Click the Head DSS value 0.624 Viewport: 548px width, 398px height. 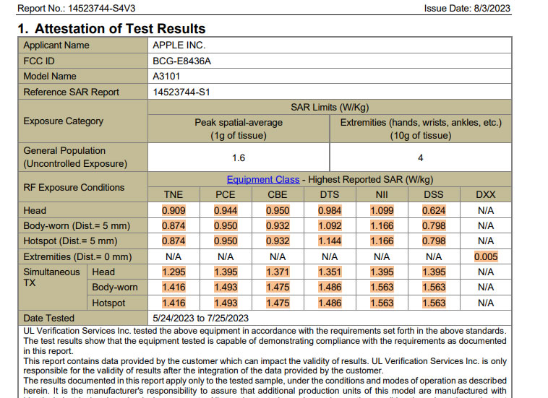click(434, 211)
